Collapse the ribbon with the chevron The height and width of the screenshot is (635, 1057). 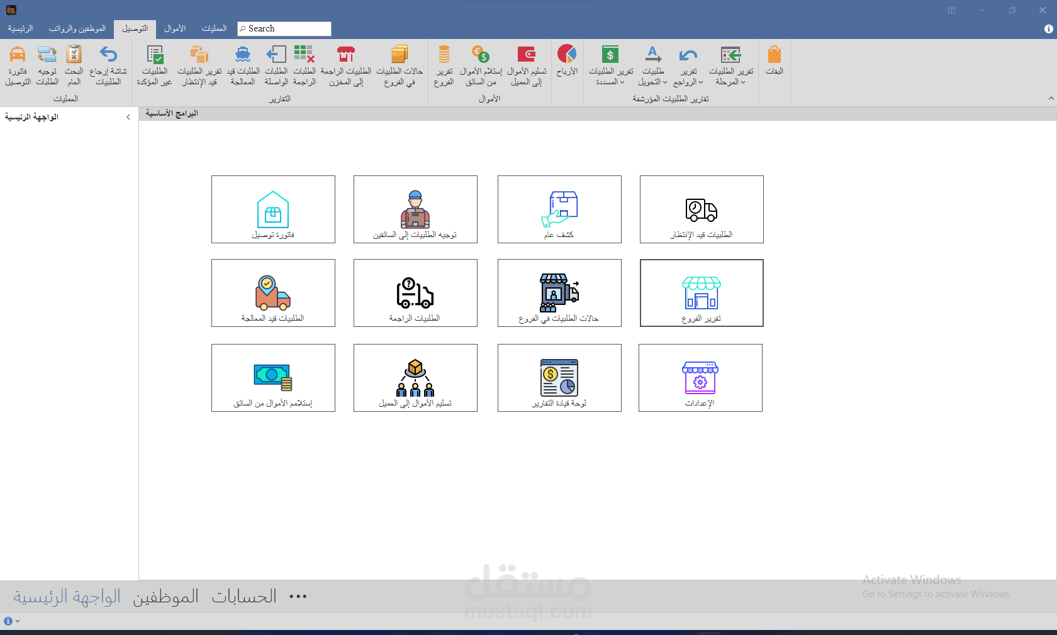point(1051,98)
